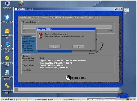137x101 pixels.
Task: Click the Percent complete statistics label
Action: click(x=29, y=39)
